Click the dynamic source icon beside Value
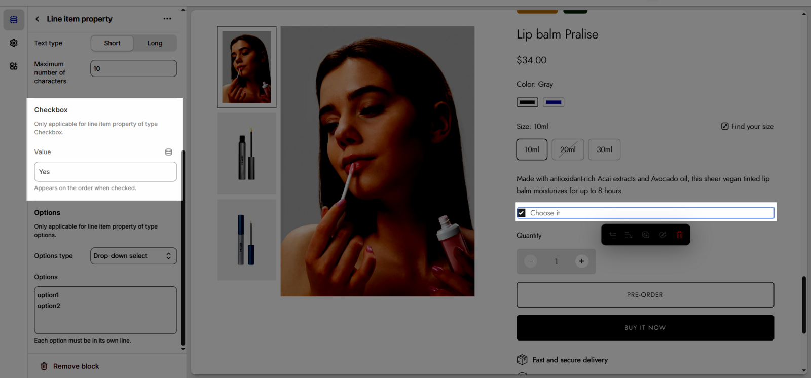 pos(169,152)
